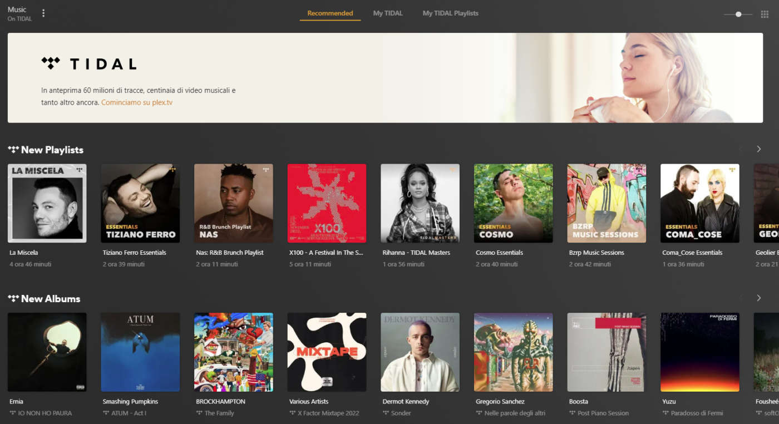Click the album title "ATUM - Act I"
Viewport: 779px width, 424px height.
129,413
